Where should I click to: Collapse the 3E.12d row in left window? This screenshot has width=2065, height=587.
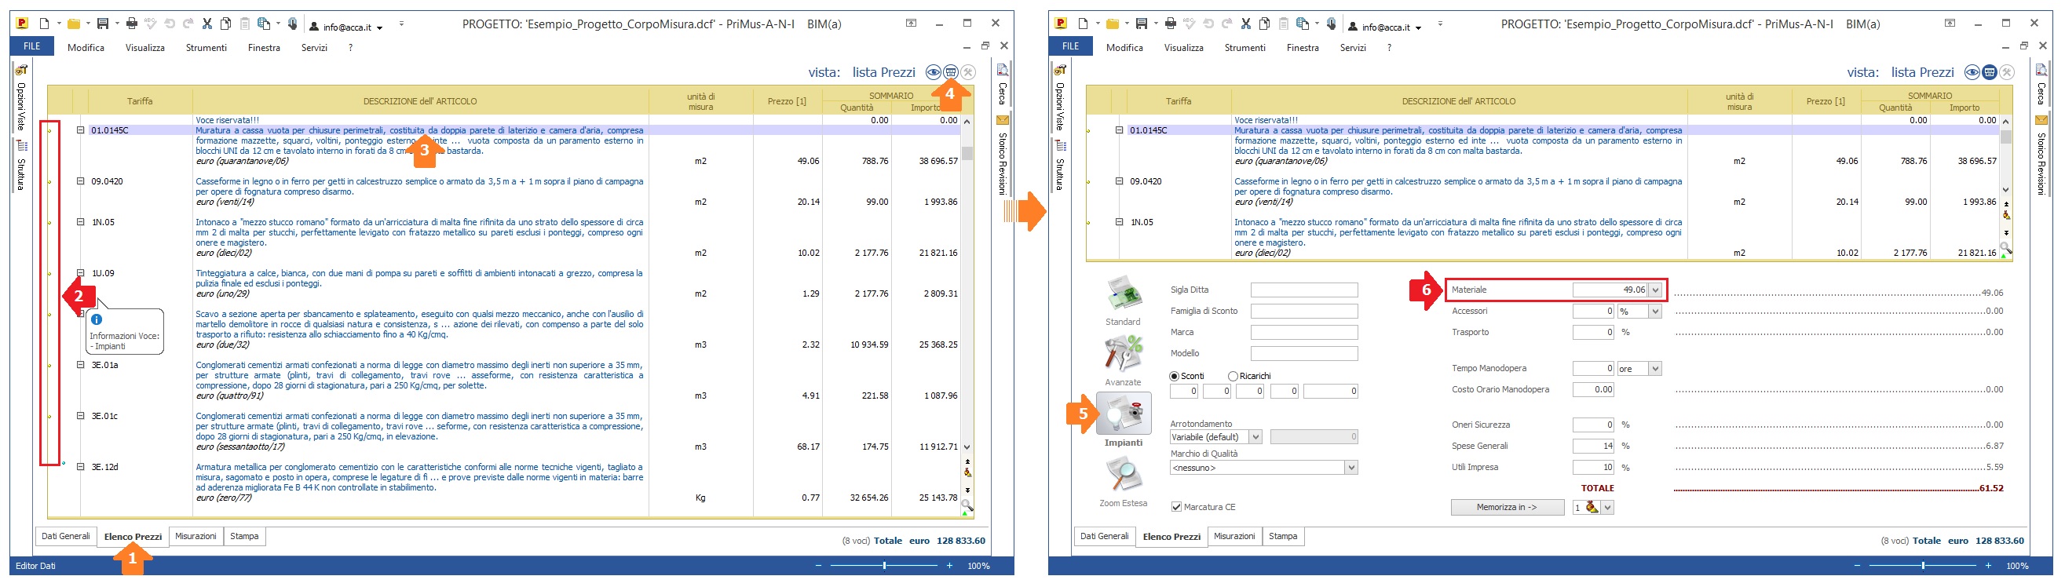[80, 466]
